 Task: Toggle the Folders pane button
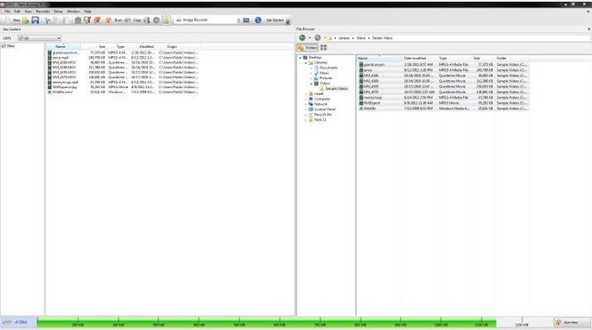pos(307,47)
